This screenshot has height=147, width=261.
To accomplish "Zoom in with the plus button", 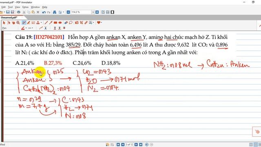I will click(97, 12).
